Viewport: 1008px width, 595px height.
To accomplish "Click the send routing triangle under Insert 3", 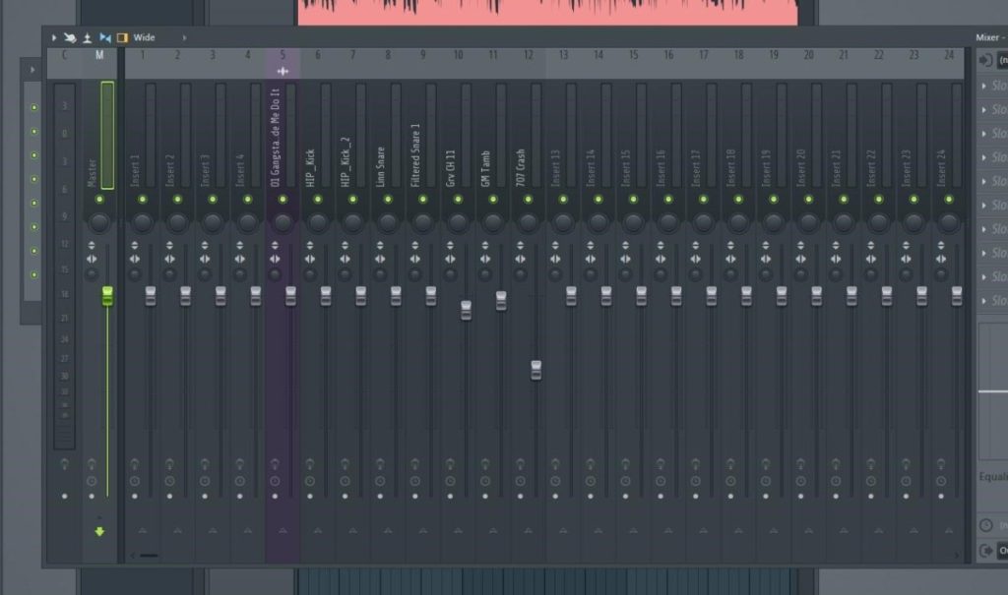I will point(213,531).
